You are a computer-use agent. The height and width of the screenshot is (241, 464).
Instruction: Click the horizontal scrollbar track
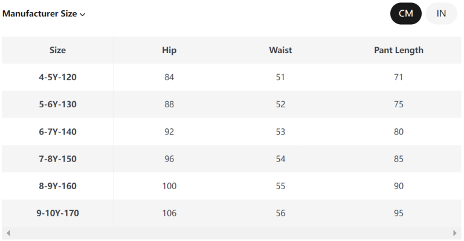(x=231, y=233)
